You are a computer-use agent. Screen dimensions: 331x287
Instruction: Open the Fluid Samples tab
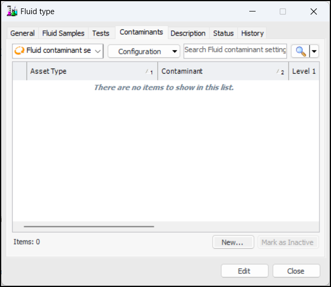tap(63, 33)
